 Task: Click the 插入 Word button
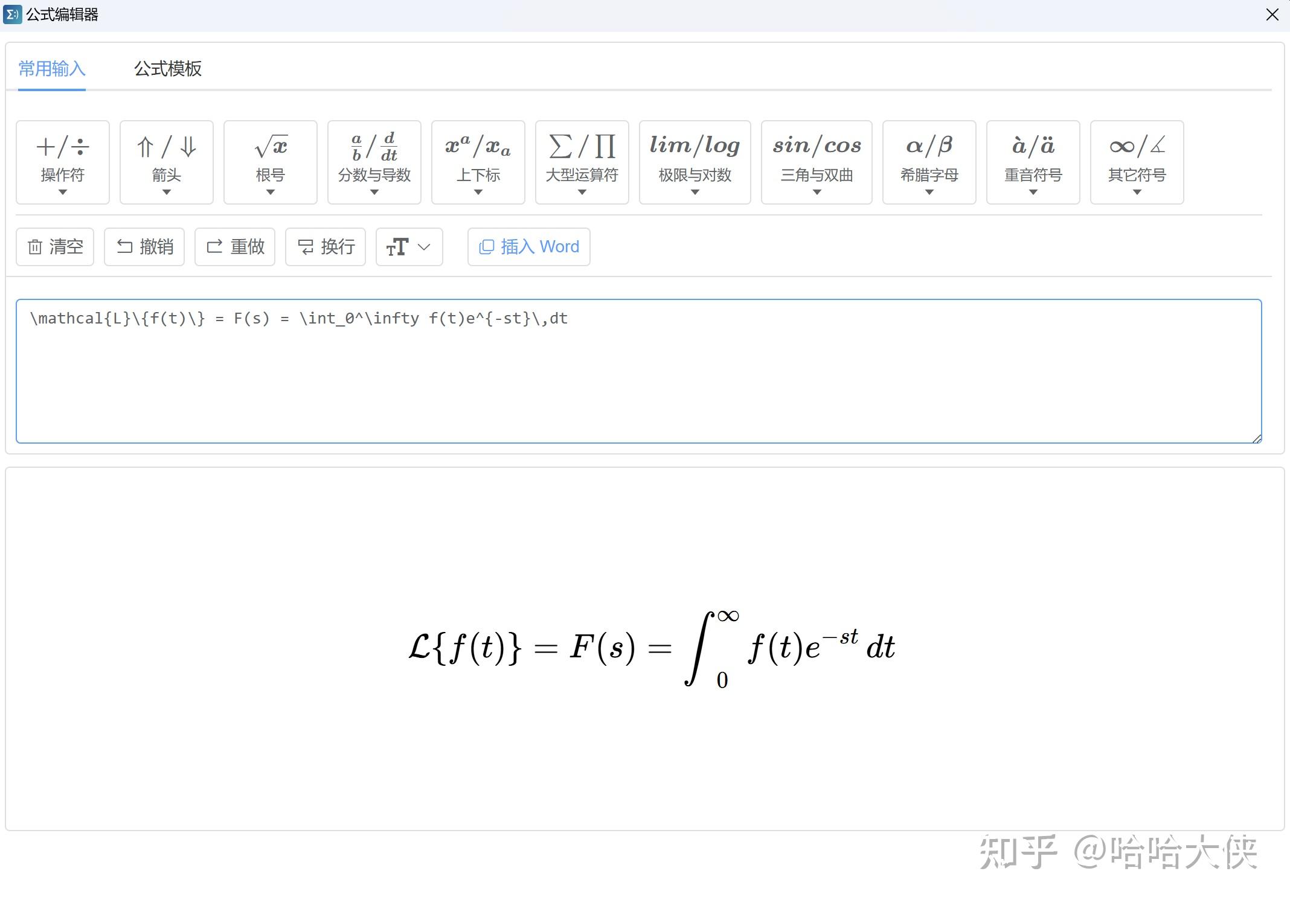tap(529, 247)
